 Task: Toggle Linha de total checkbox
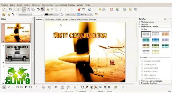142,65
